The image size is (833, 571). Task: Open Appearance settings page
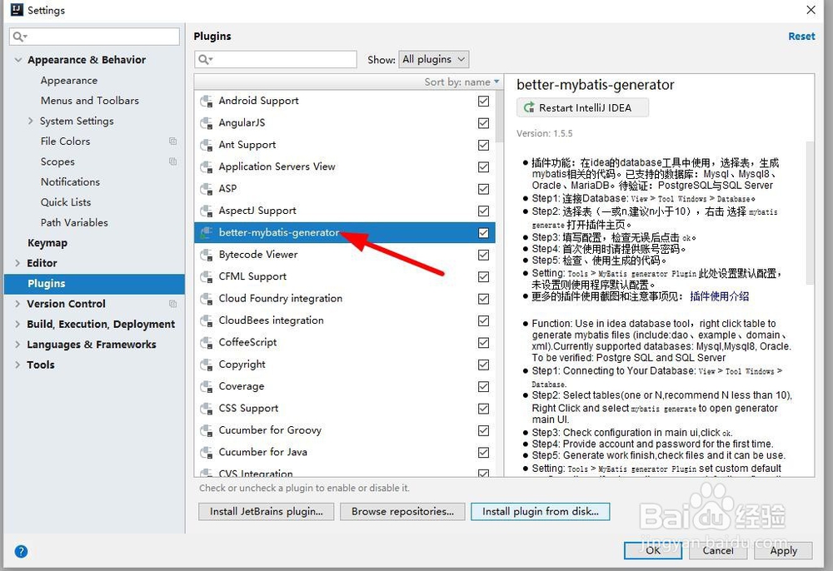69,81
